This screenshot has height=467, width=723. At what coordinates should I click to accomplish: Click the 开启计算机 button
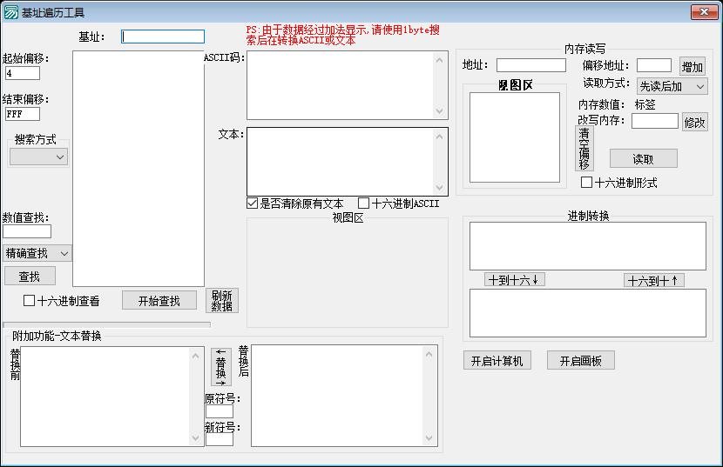(497, 360)
